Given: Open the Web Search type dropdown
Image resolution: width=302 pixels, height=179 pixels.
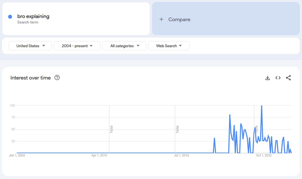Looking at the screenshot, I should 169,46.
